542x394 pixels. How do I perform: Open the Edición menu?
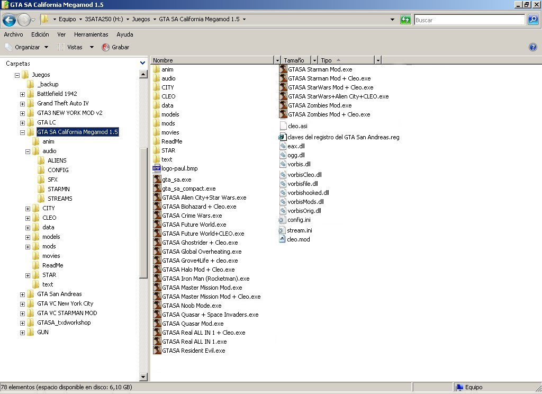40,34
